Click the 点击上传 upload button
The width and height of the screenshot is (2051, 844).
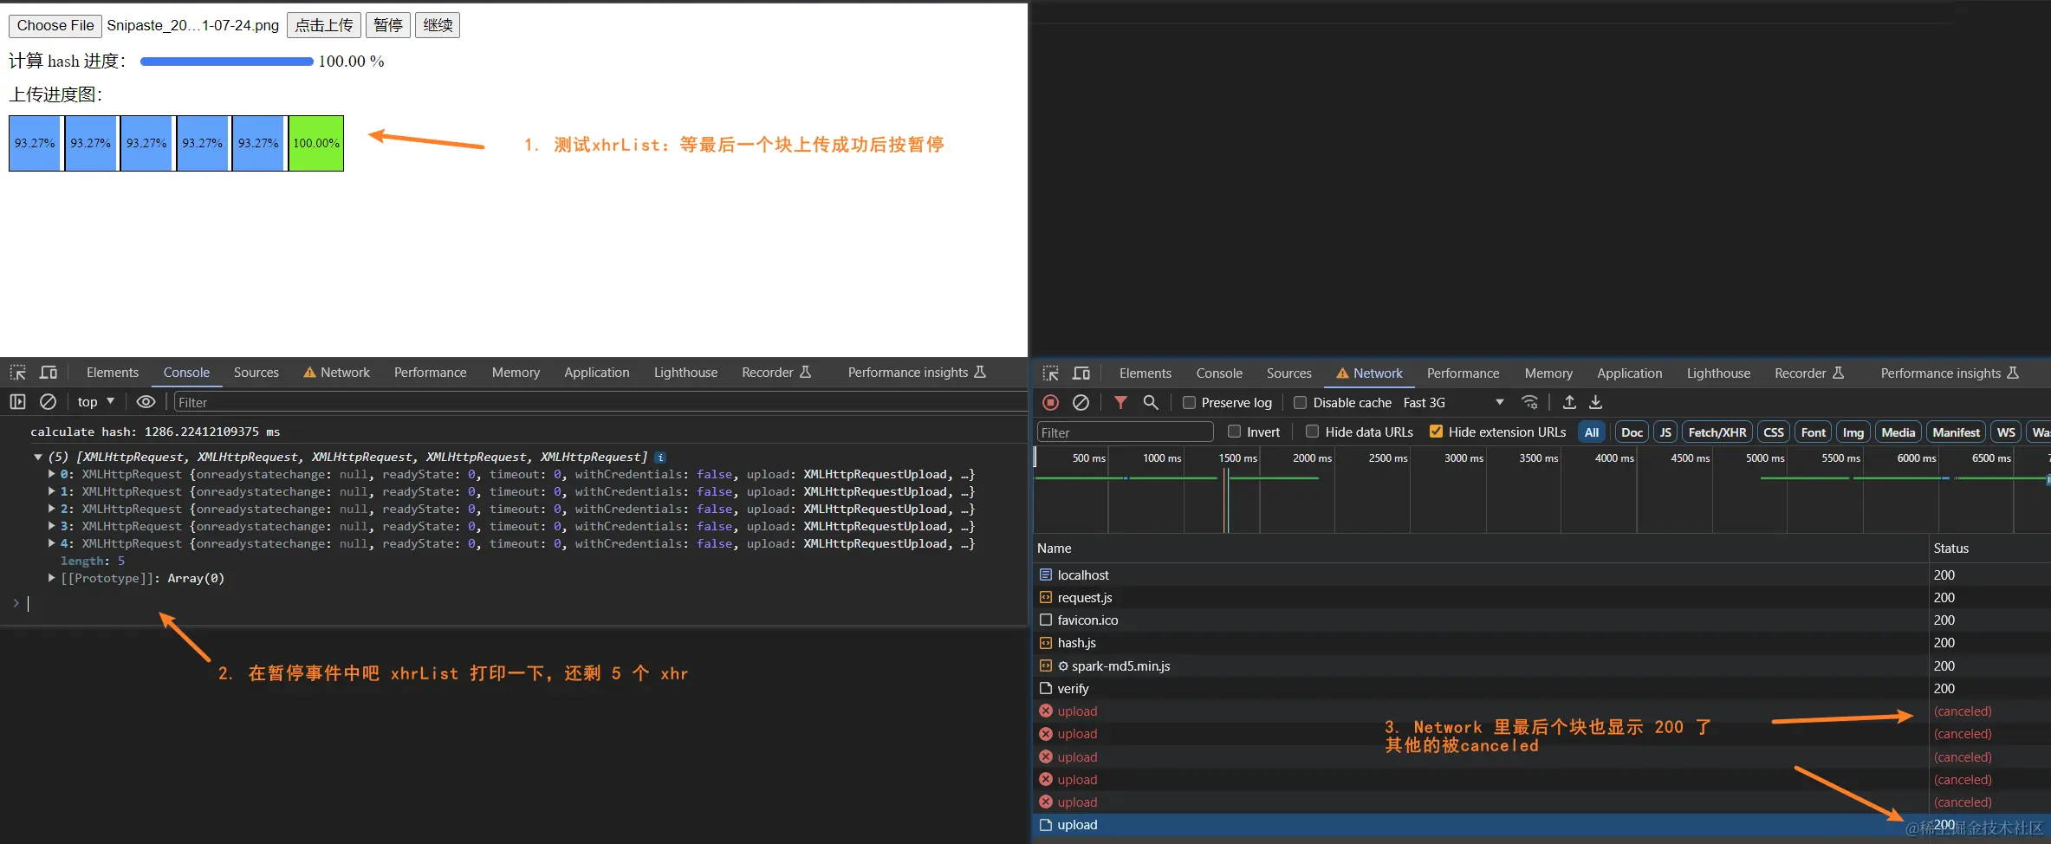click(324, 25)
